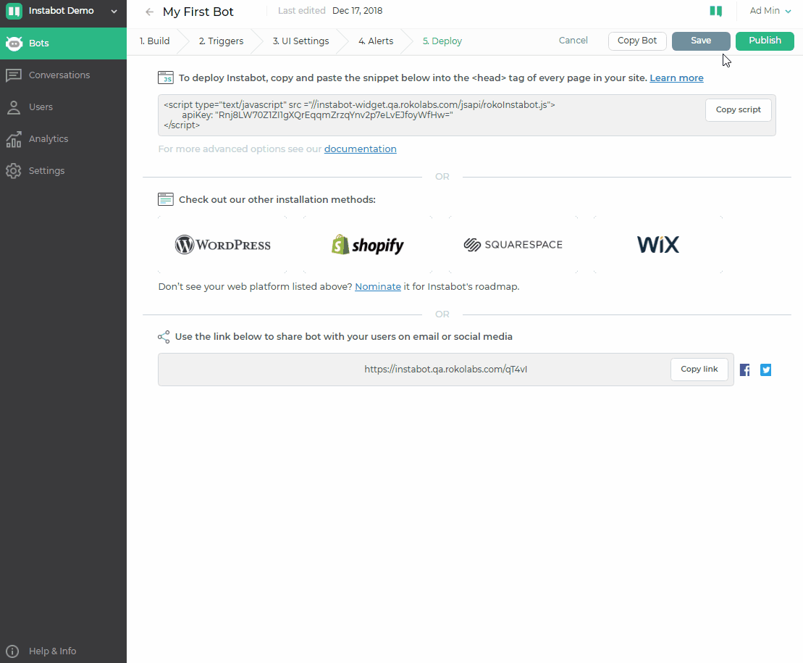Expand the Instabot Demo account dropdown
The image size is (803, 663).
click(x=114, y=12)
